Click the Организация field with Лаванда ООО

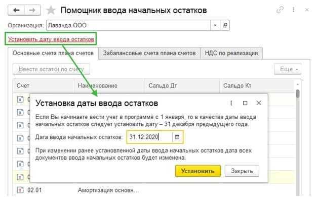coord(129,25)
